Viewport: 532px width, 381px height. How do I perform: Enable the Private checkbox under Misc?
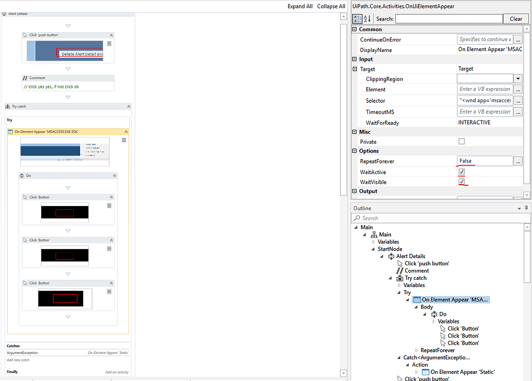pos(461,141)
